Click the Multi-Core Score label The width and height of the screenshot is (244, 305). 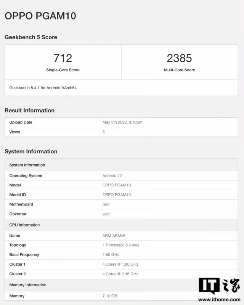pyautogui.click(x=180, y=70)
